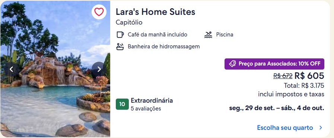Click the crossed-out R$ 672 price
This screenshot has height=138, width=334.
pyautogui.click(x=283, y=76)
